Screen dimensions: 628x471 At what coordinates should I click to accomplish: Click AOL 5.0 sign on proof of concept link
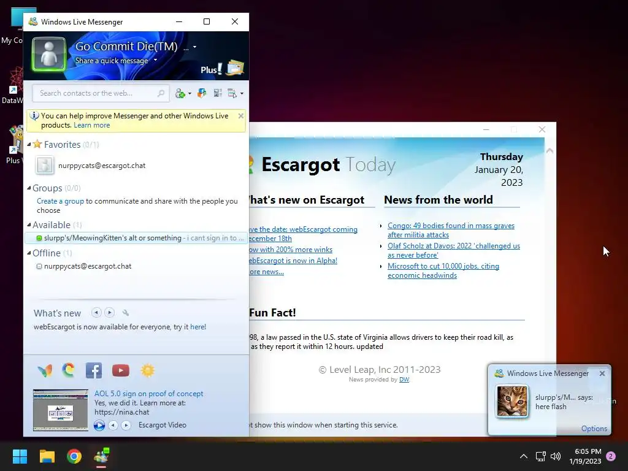[148, 394]
